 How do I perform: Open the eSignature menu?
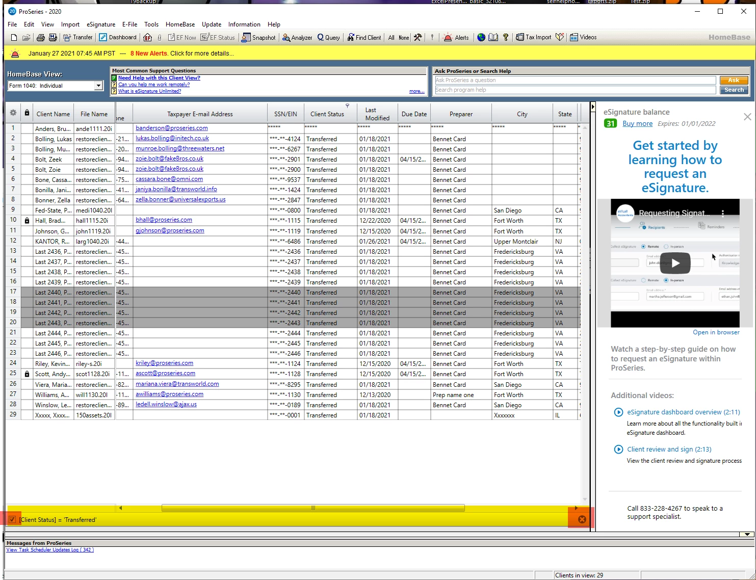click(x=101, y=24)
